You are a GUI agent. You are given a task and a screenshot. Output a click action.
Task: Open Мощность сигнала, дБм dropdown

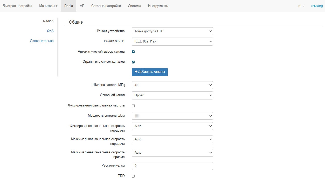[x=172, y=116]
